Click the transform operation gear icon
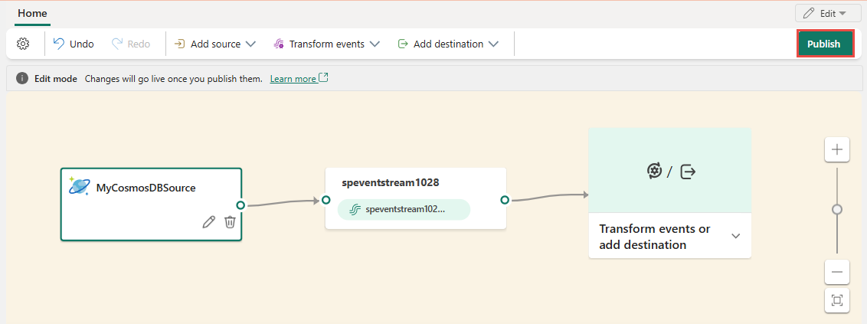Screen dimensions: 867x324 tap(654, 172)
